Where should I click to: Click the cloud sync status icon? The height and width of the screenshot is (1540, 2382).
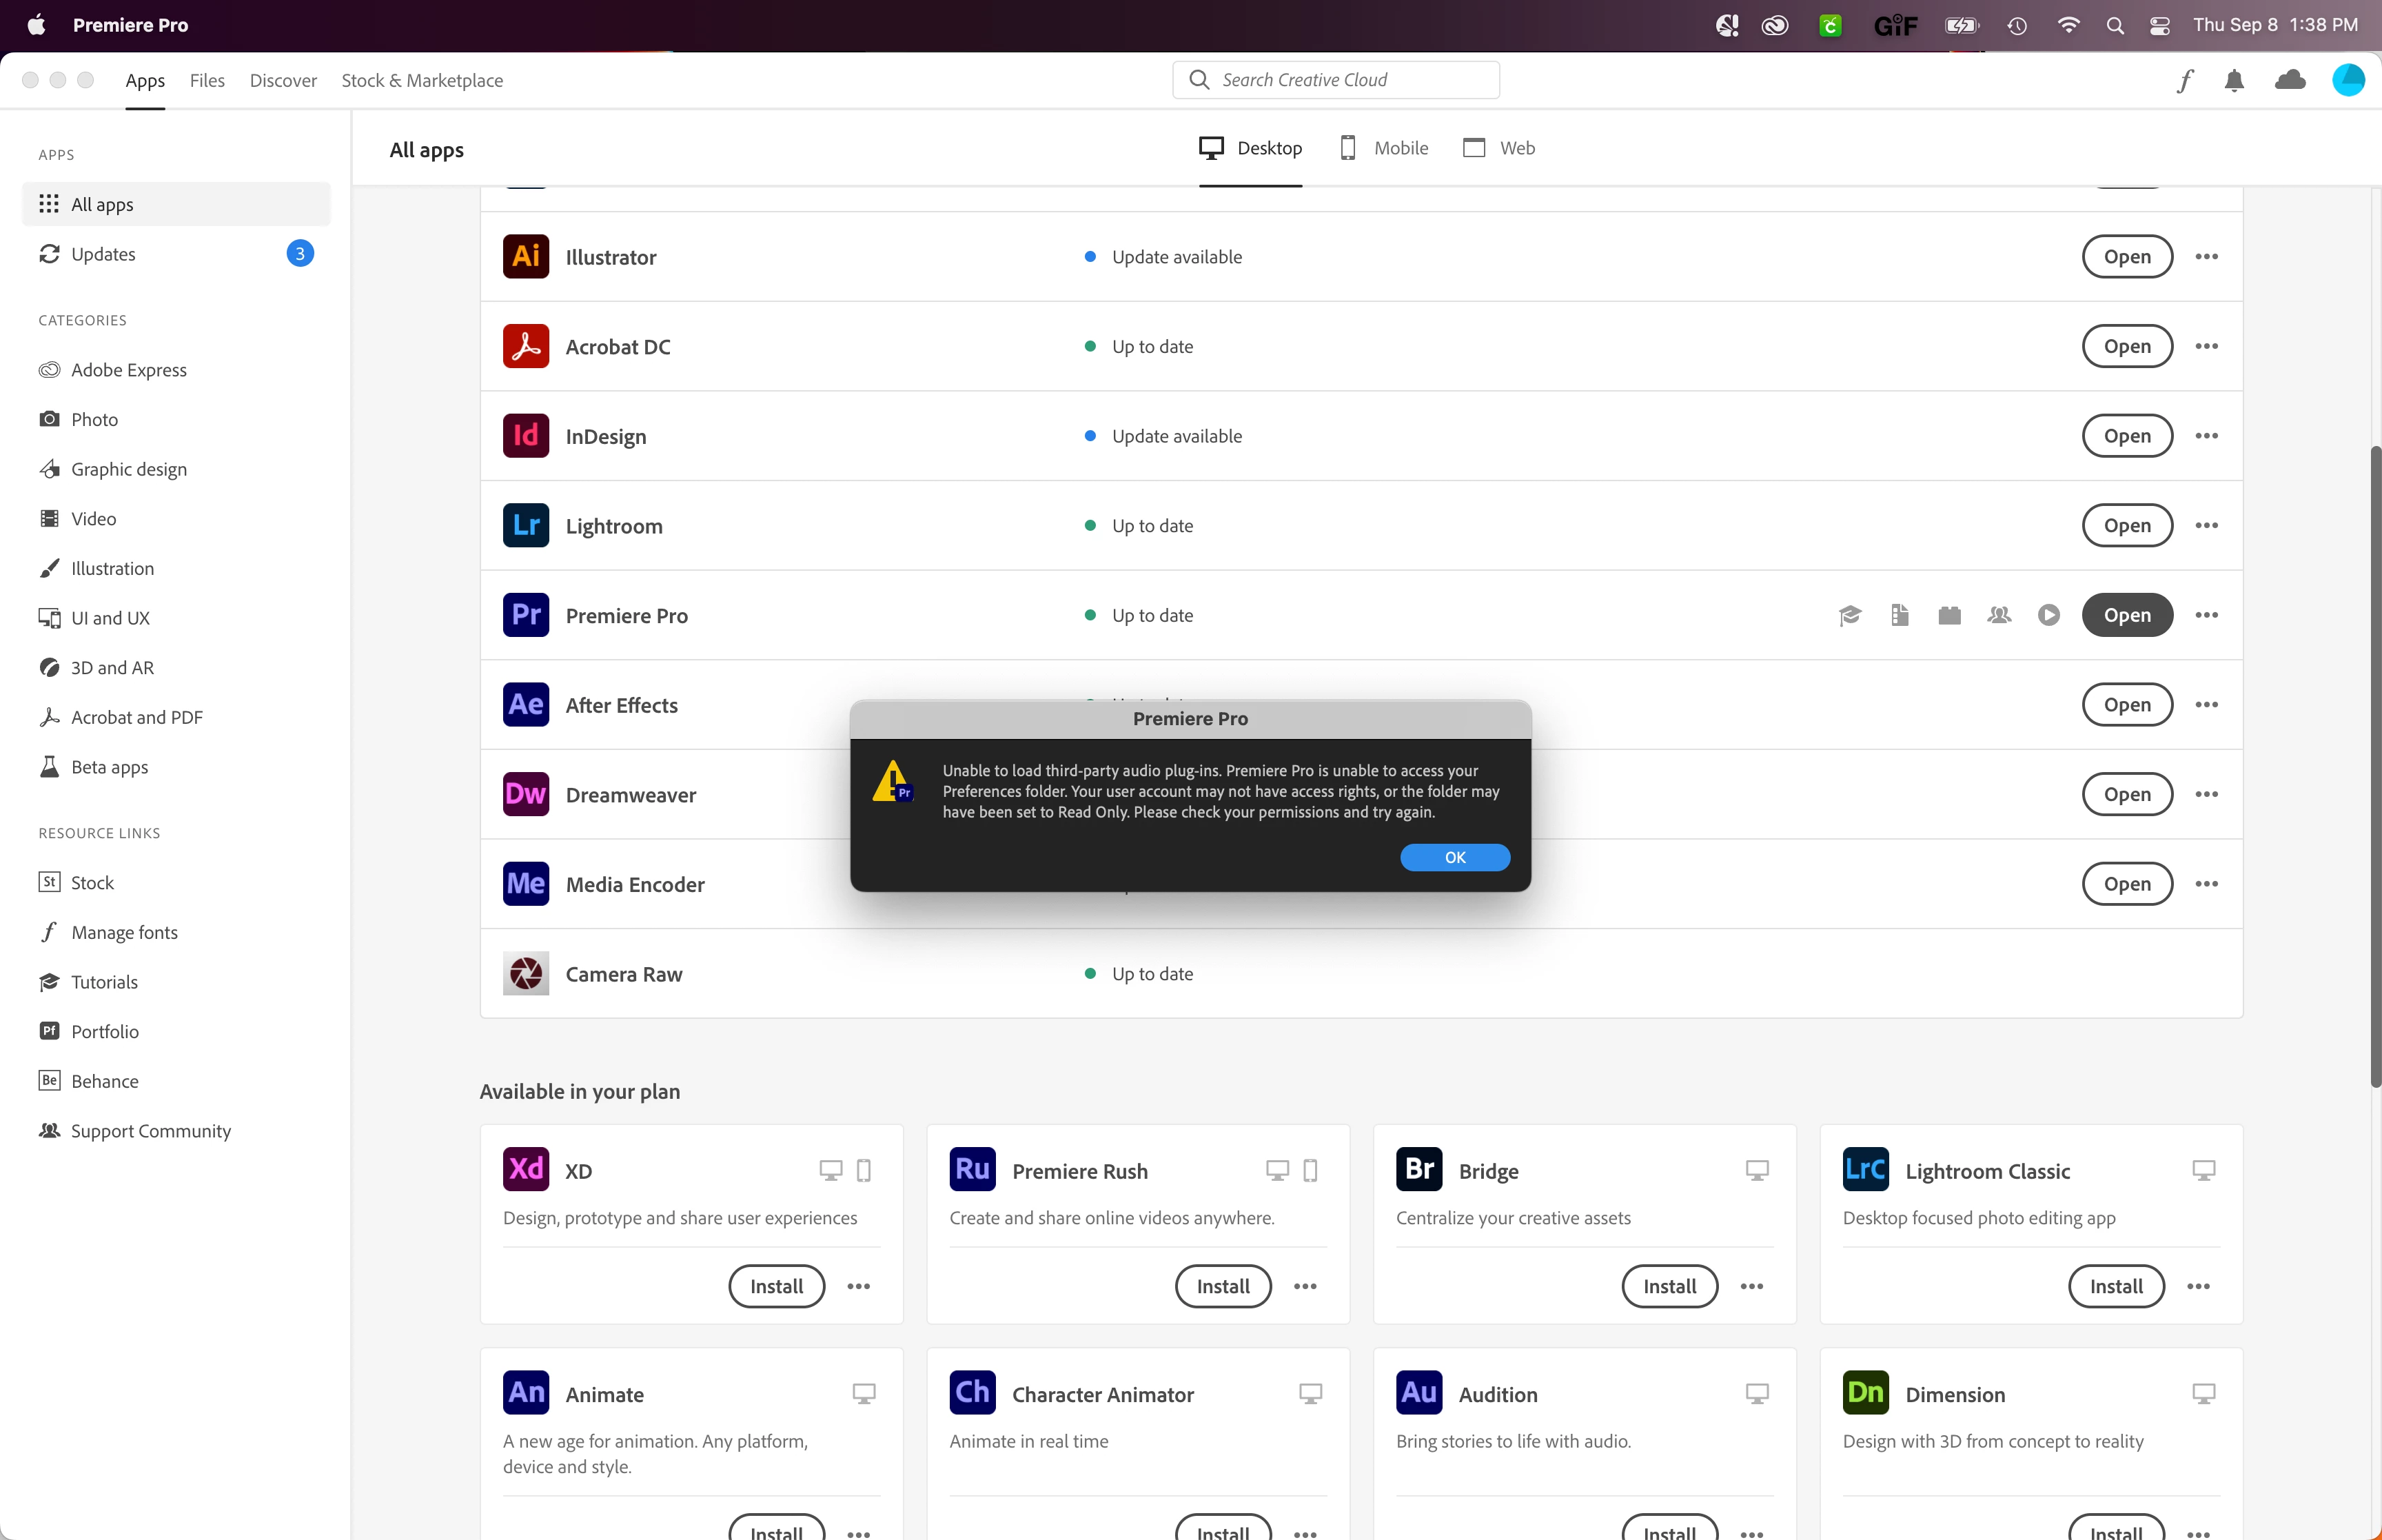point(2289,80)
